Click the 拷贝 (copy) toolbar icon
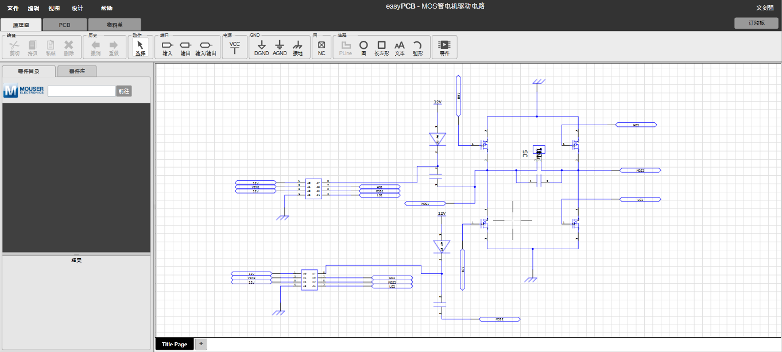 (x=32, y=48)
